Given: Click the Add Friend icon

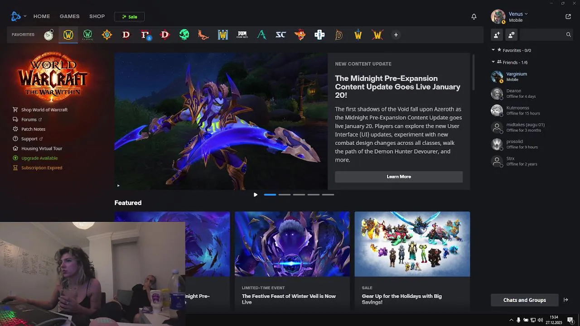Looking at the screenshot, I should 497,34.
